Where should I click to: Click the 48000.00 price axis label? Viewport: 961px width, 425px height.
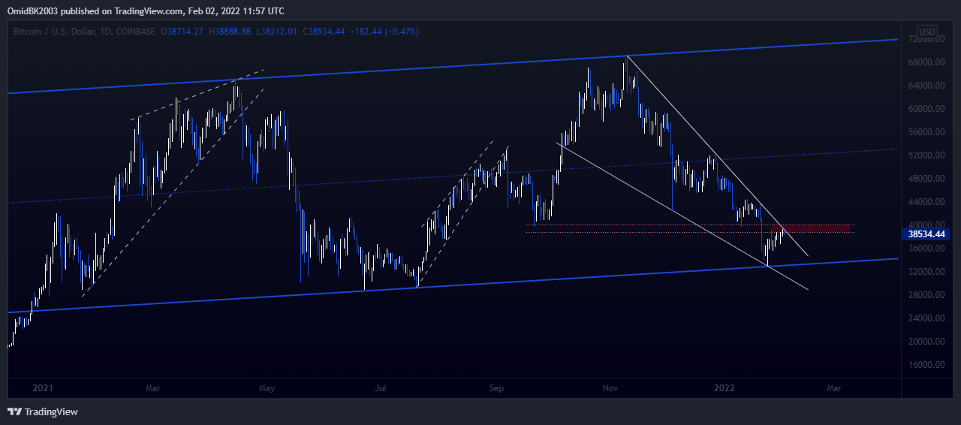pyautogui.click(x=928, y=179)
